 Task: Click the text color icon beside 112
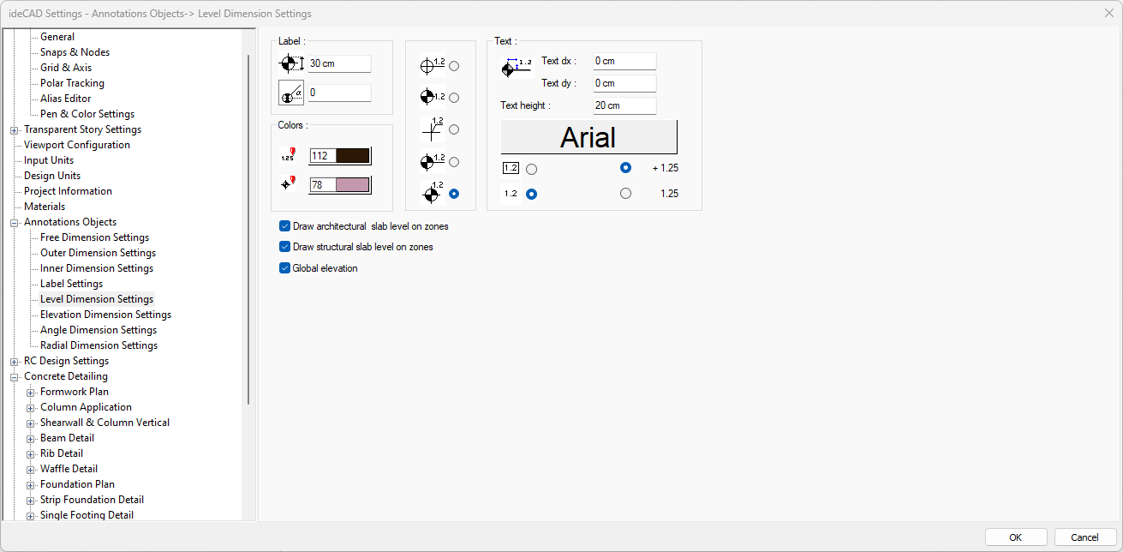tap(287, 155)
